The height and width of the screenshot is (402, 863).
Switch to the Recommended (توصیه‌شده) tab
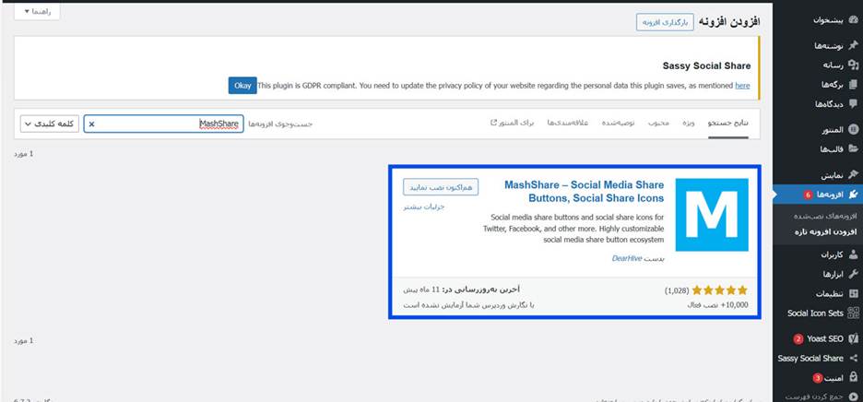pos(618,123)
